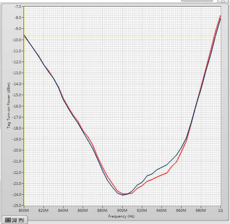This screenshot has height=224, width=230.
Task: Select the cursor movement crosshair tool
Action: [x=8, y=220]
